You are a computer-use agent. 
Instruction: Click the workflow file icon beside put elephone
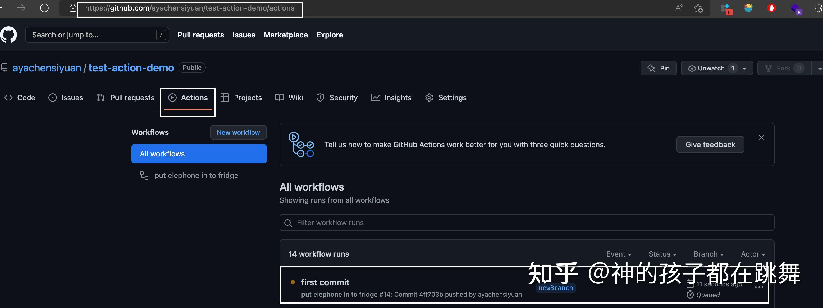[x=144, y=175]
